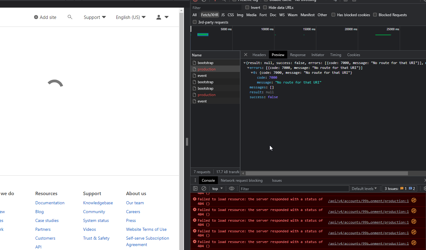Click the search magnifier icon in site header
426x250 pixels.
pos(70,17)
